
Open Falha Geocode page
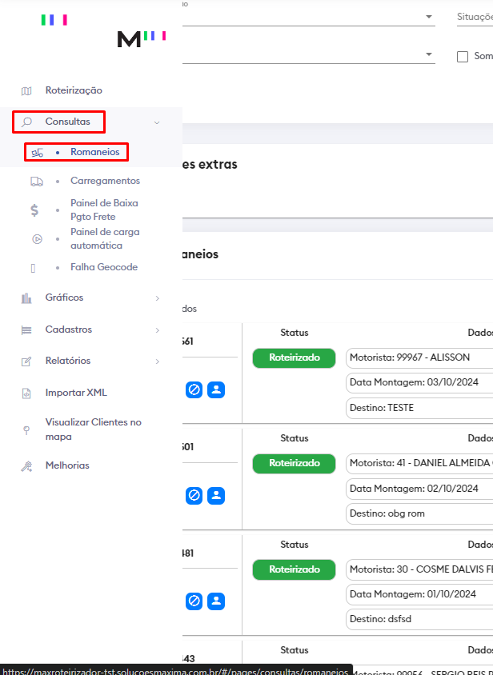click(104, 267)
